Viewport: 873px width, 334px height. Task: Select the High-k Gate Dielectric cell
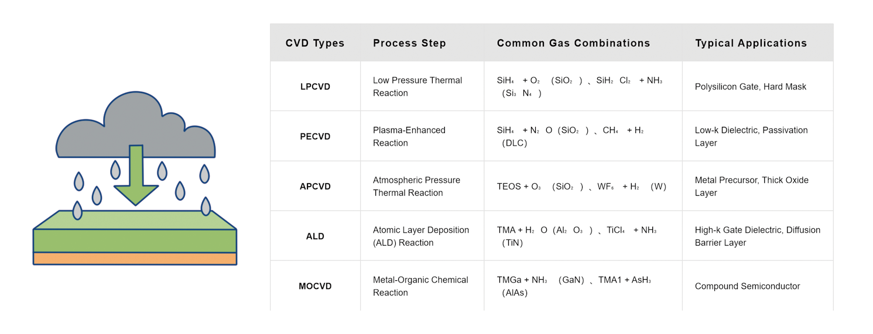coord(757,236)
